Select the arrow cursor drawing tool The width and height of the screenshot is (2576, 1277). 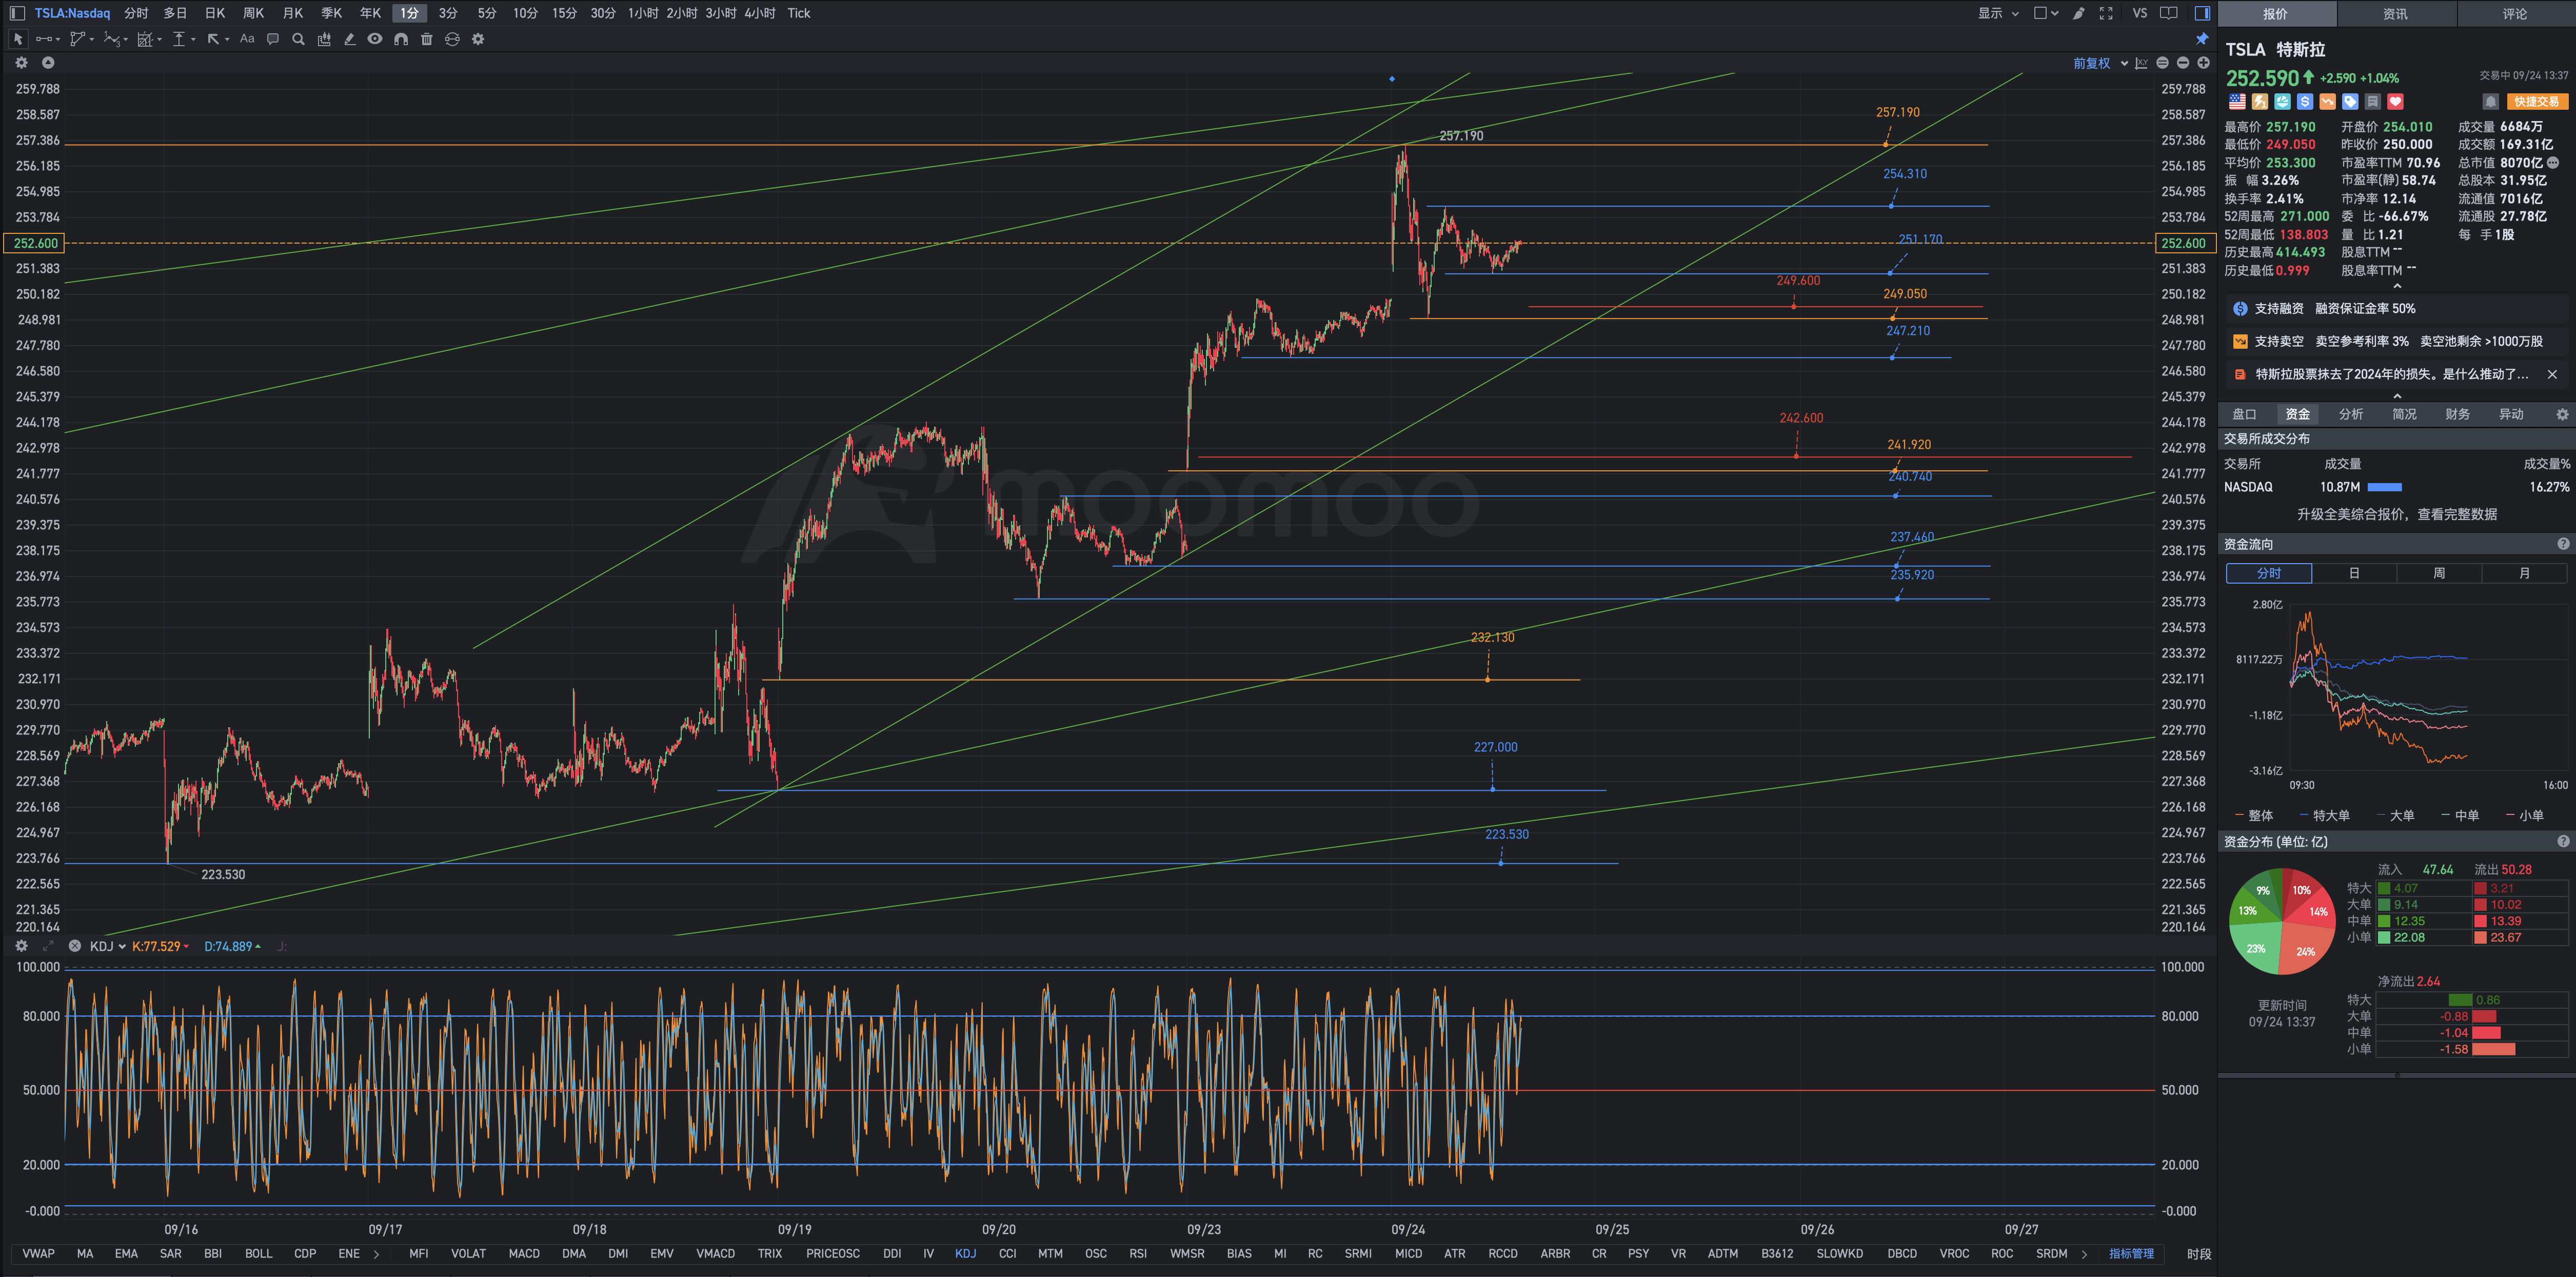pos(18,39)
